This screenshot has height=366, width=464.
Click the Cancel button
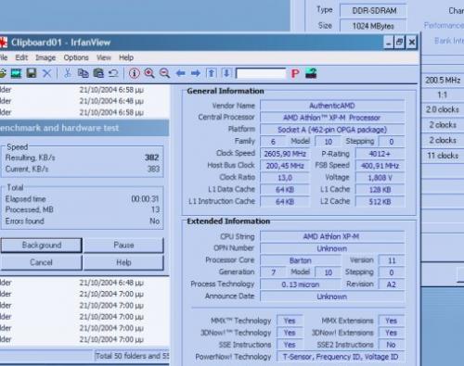pyautogui.click(x=42, y=262)
